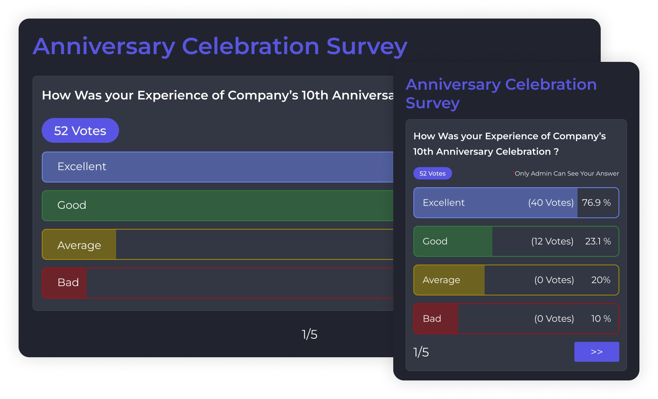658x399 pixels.
Task: Click the Only Admin Can See note
Action: [566, 174]
